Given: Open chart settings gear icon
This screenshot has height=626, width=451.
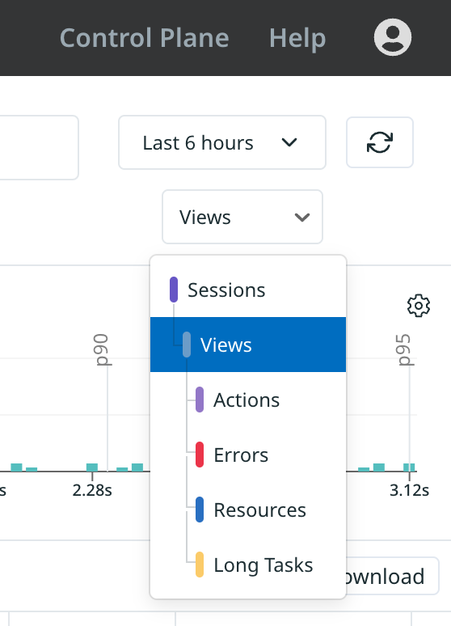Looking at the screenshot, I should pyautogui.click(x=419, y=306).
